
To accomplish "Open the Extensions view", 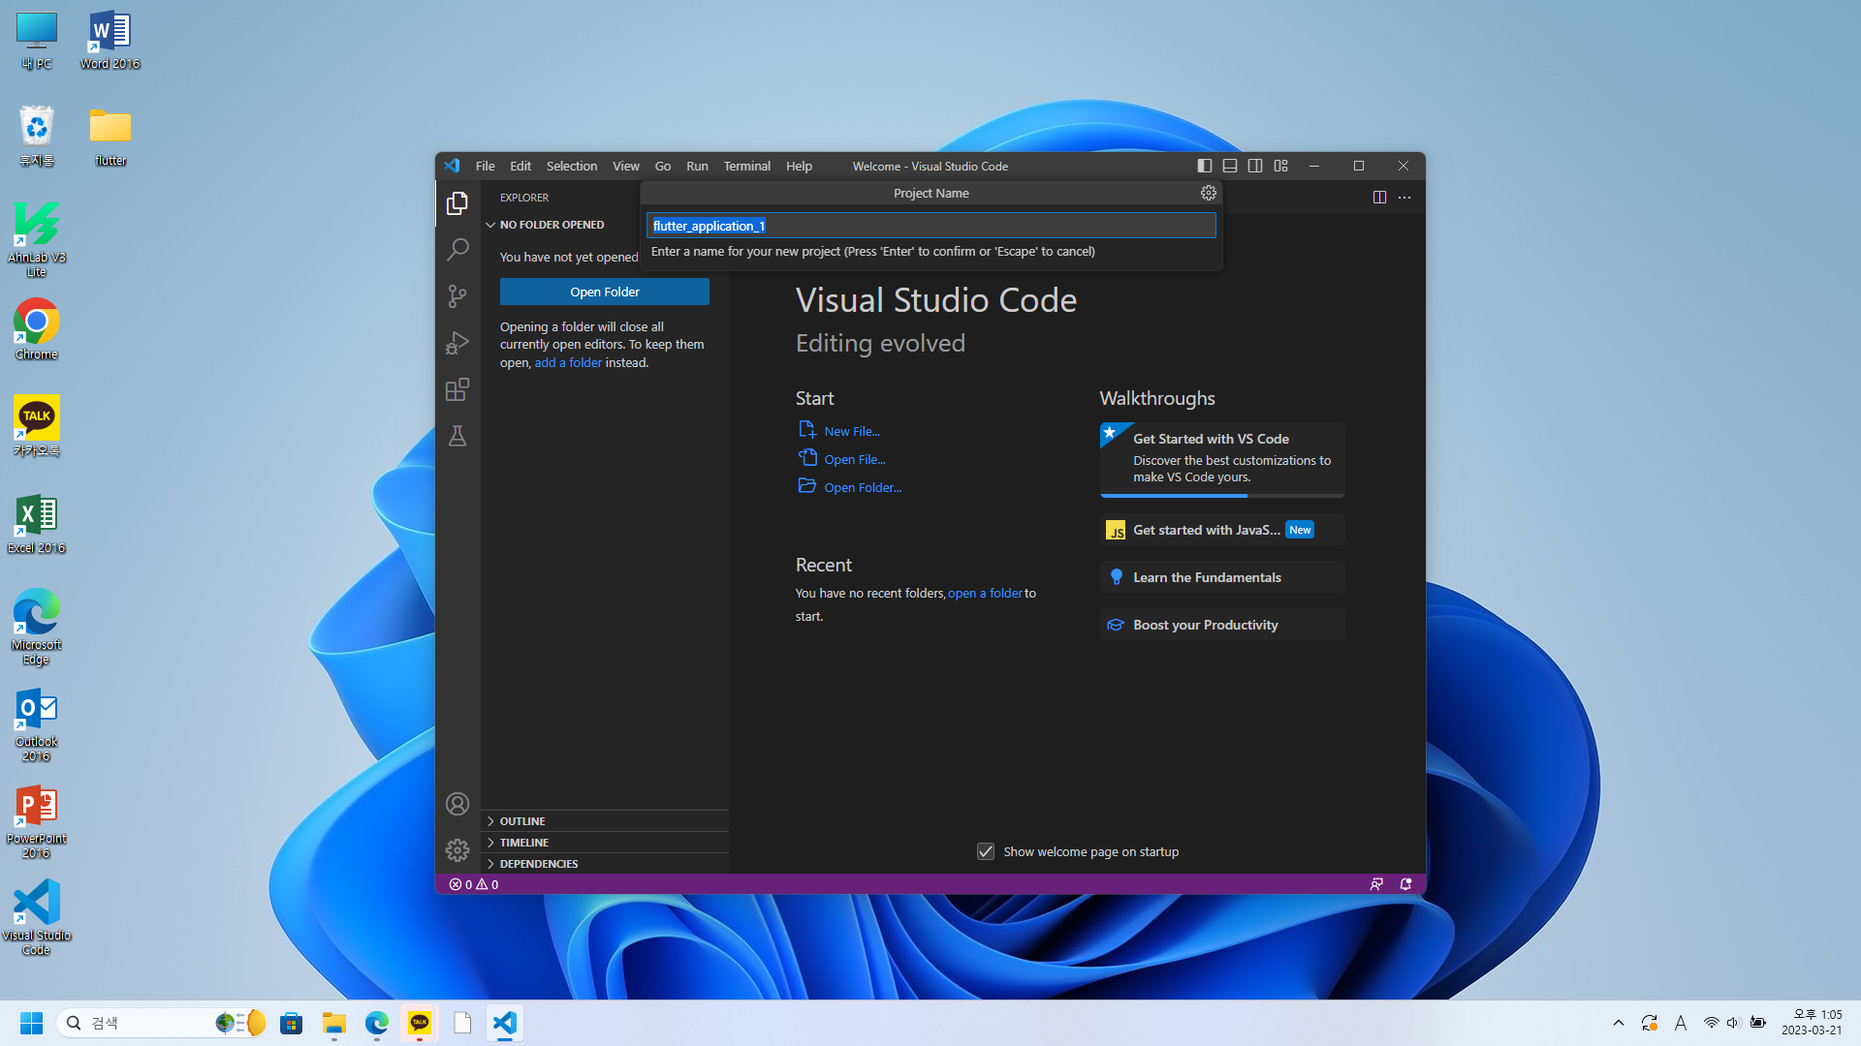I will click(x=457, y=389).
